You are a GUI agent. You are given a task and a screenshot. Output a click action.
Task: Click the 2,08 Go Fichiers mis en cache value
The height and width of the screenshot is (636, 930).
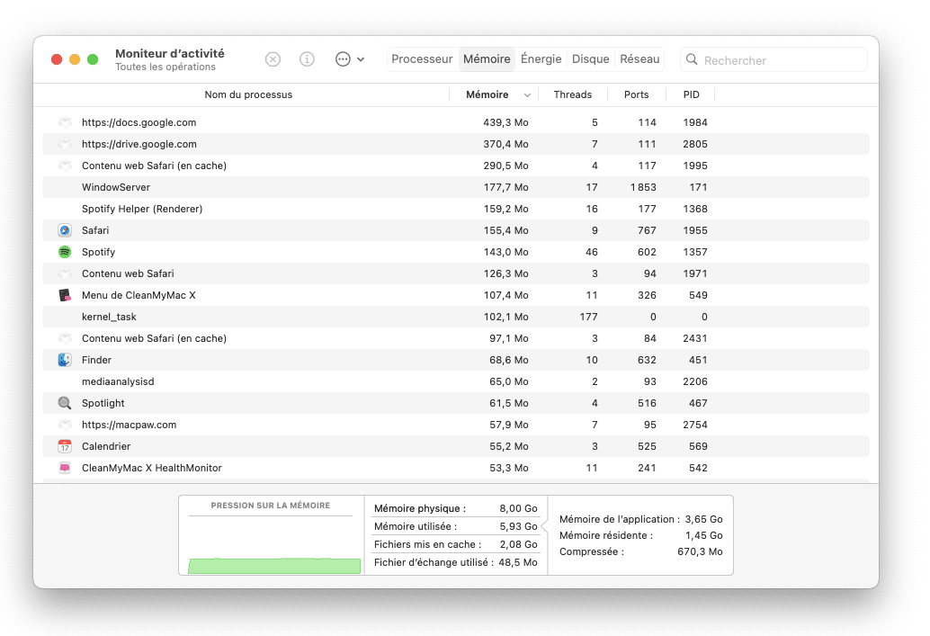coord(518,544)
